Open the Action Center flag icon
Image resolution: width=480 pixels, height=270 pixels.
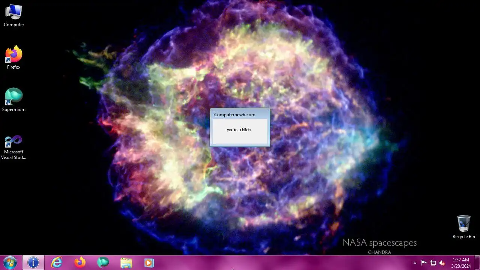click(x=424, y=263)
